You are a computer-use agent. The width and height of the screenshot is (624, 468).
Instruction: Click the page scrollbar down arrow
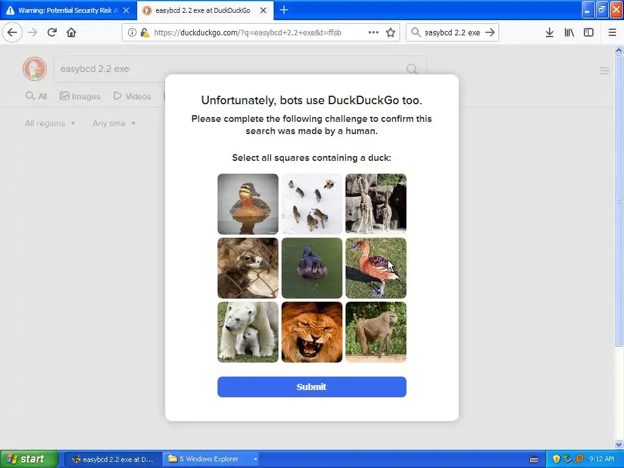(x=619, y=444)
